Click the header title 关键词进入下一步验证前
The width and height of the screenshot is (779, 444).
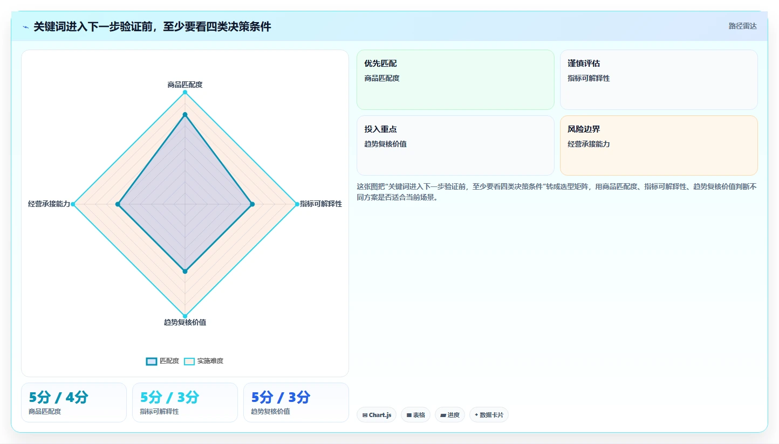click(x=152, y=26)
